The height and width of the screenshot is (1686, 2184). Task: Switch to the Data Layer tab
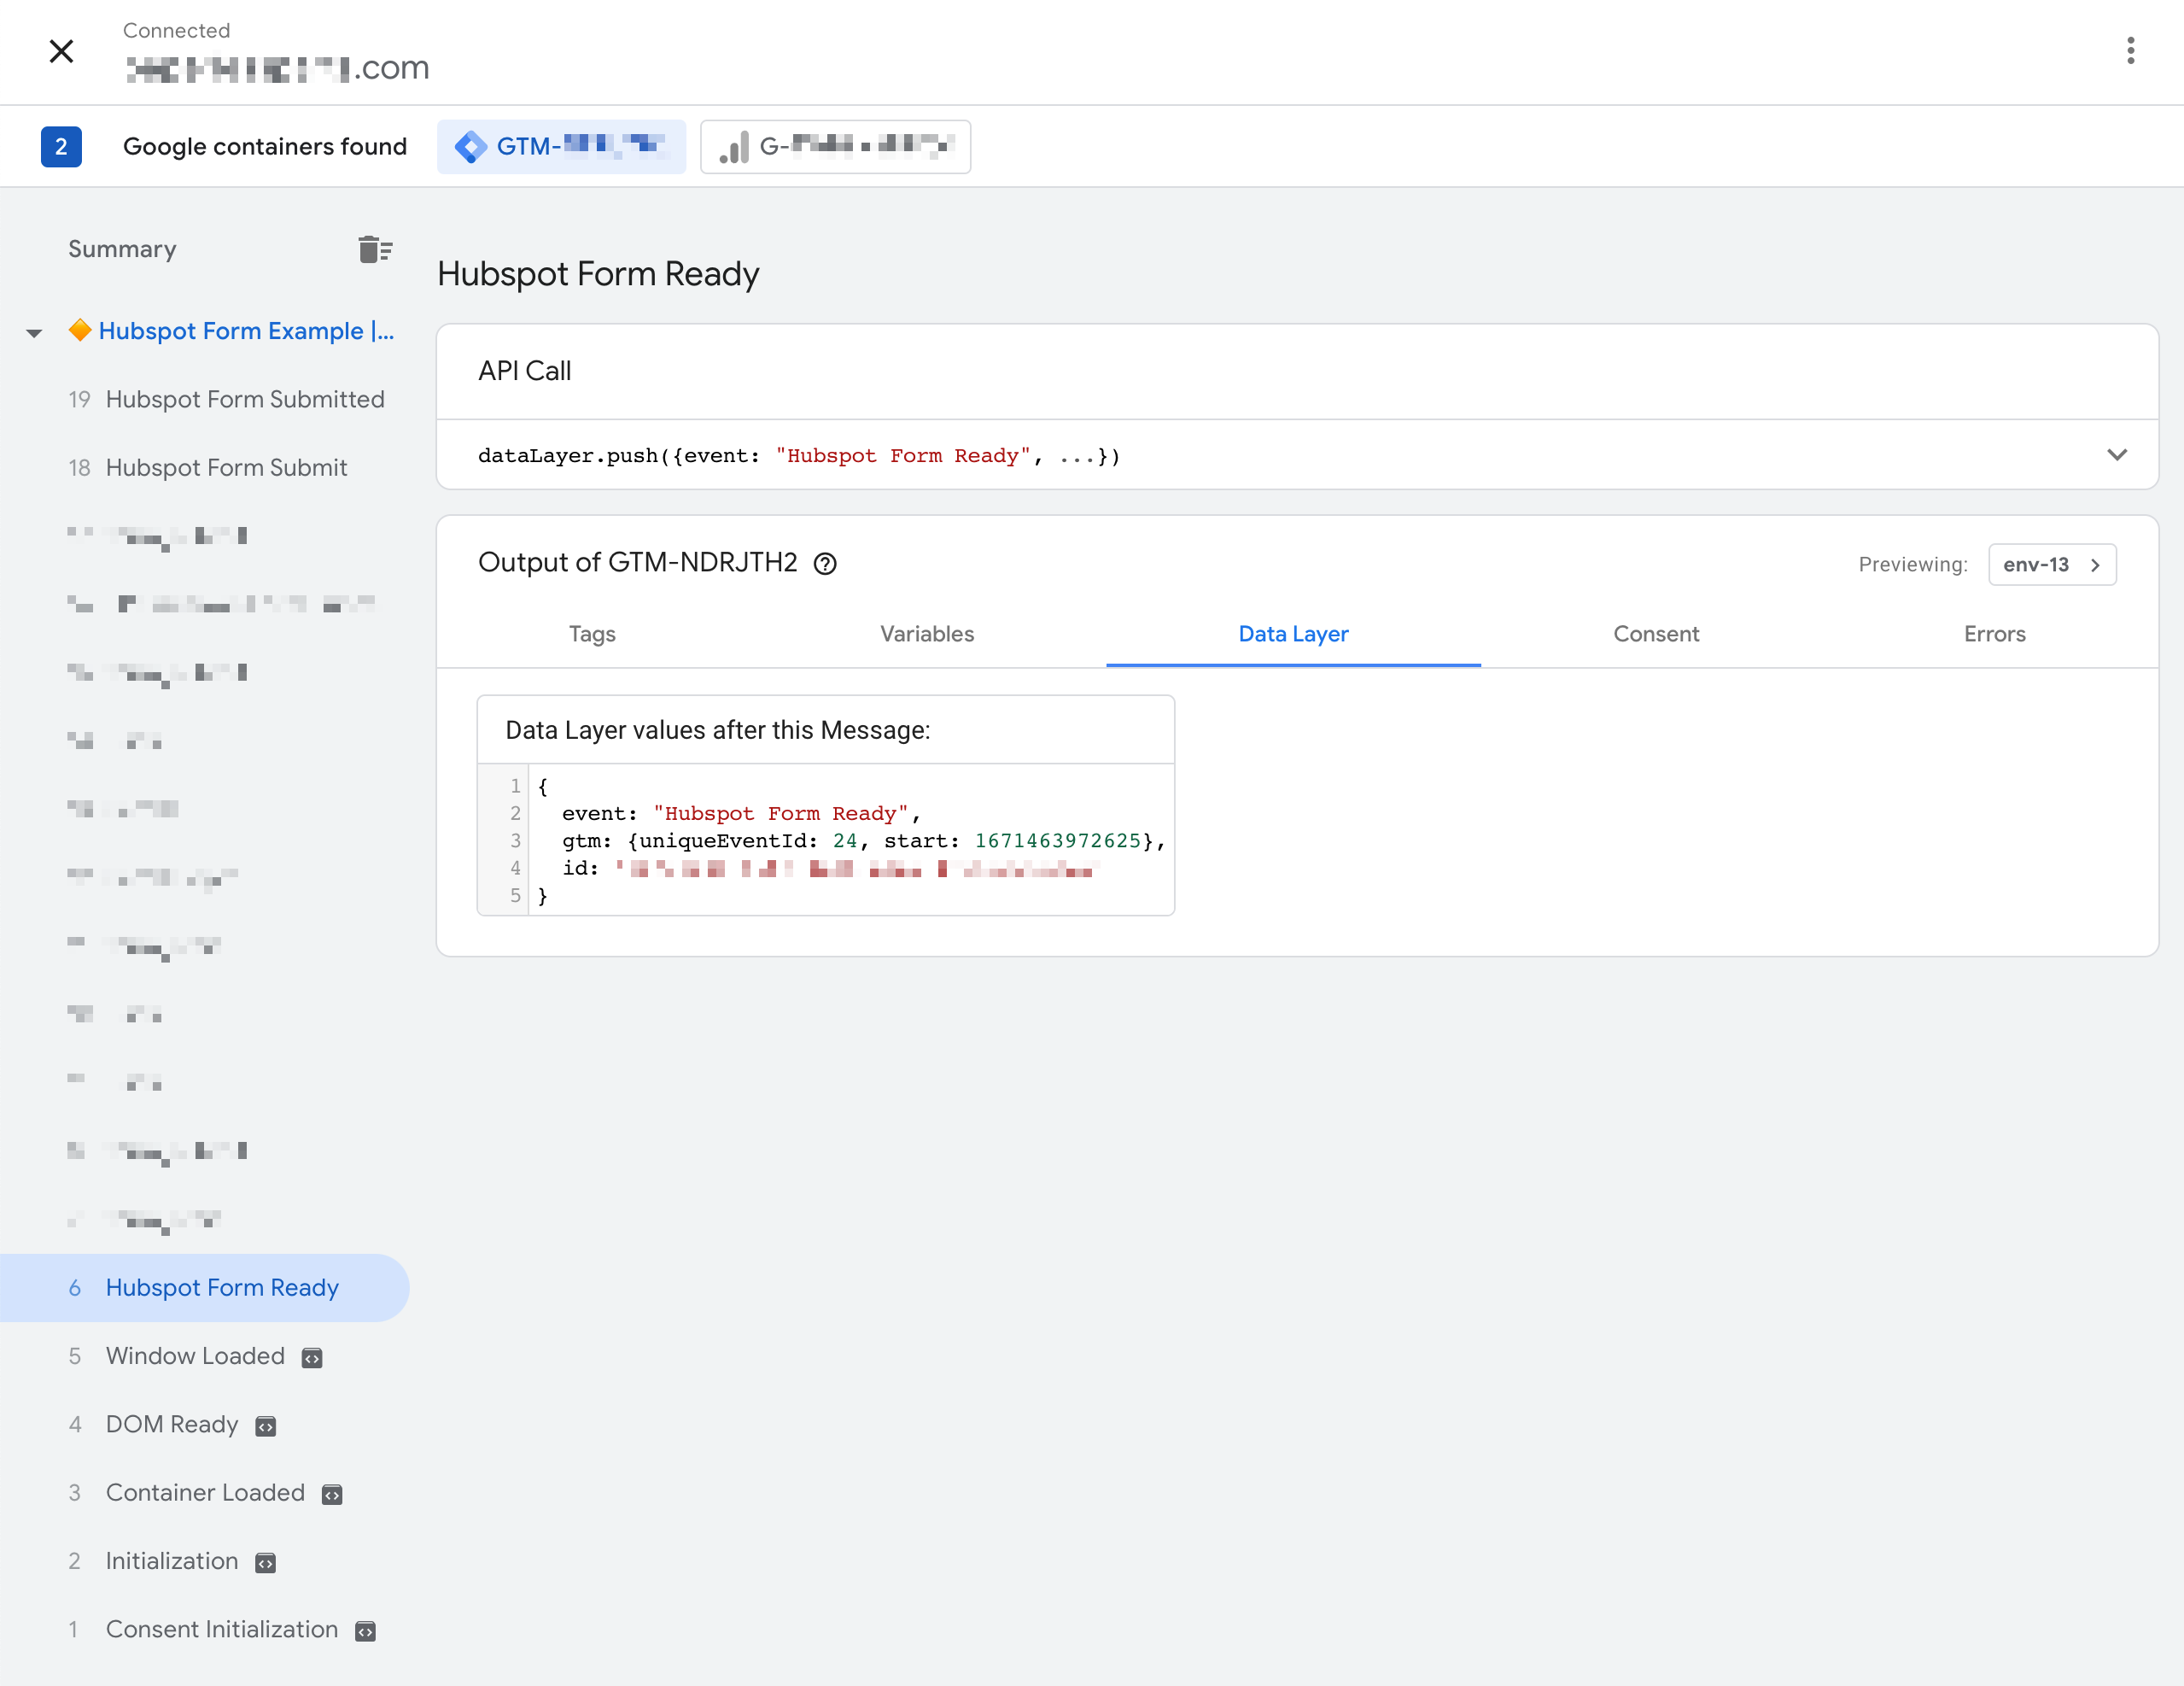[1293, 635]
